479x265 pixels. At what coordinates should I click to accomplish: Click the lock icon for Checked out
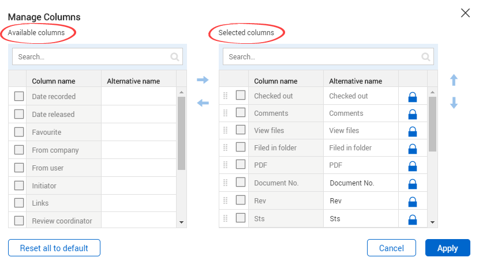pyautogui.click(x=412, y=97)
